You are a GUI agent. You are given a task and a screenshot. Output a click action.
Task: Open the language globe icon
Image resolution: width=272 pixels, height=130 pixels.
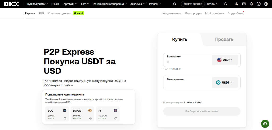click(x=266, y=4)
